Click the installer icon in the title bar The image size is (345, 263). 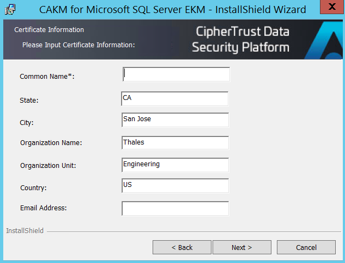pyautogui.click(x=9, y=10)
